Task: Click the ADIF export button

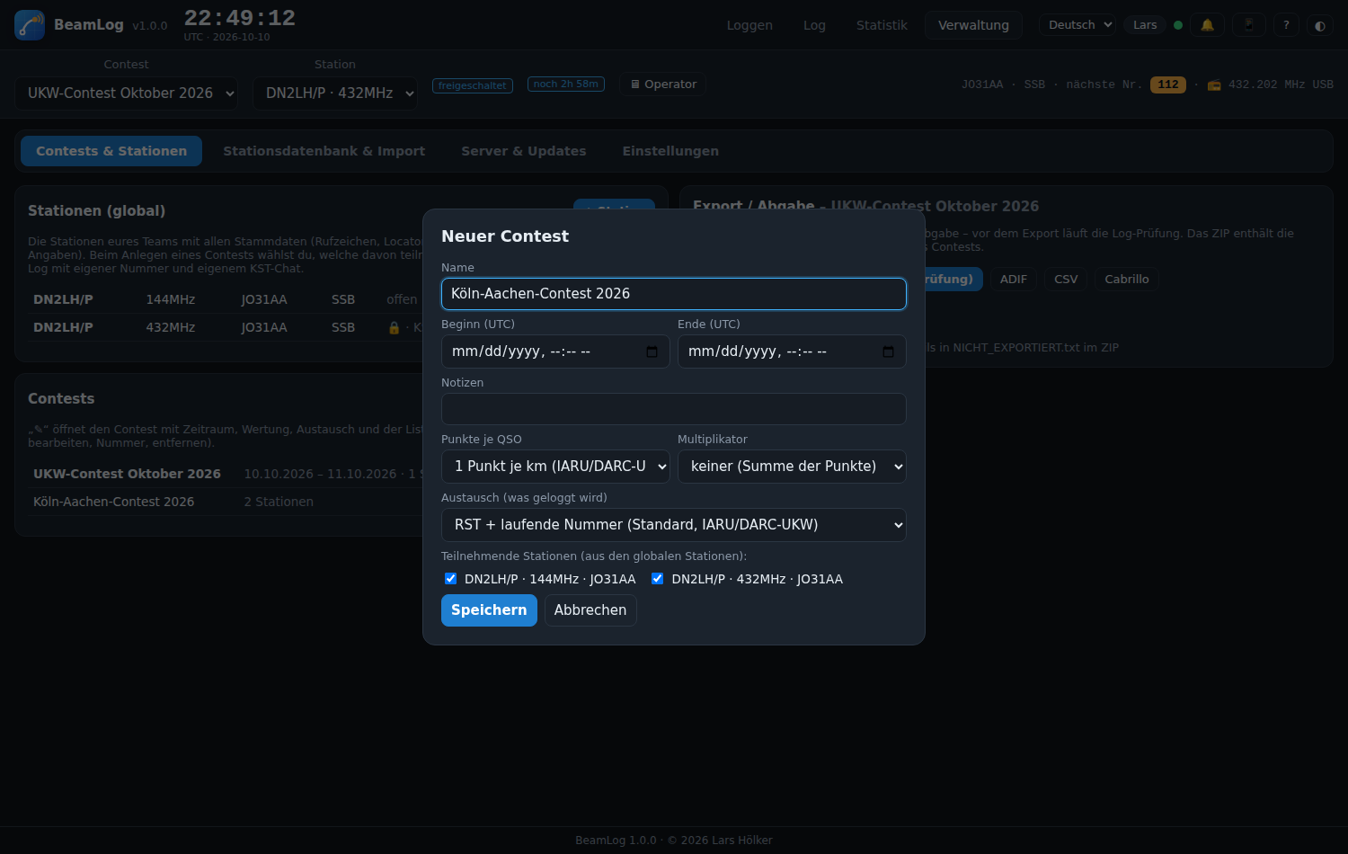Action: (x=1014, y=280)
